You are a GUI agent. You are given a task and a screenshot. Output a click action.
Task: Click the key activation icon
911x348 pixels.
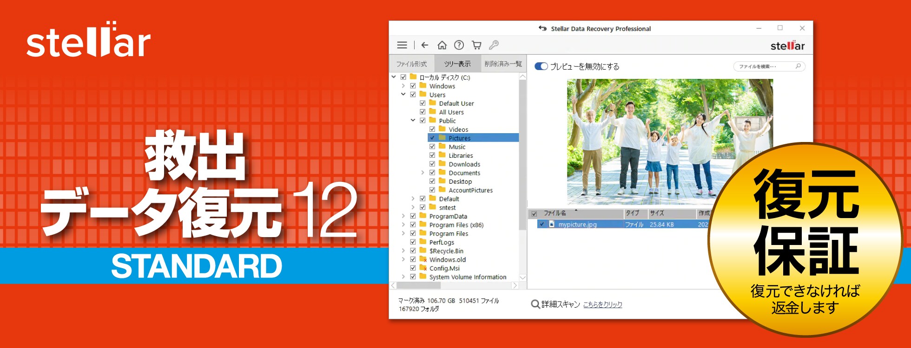point(494,45)
